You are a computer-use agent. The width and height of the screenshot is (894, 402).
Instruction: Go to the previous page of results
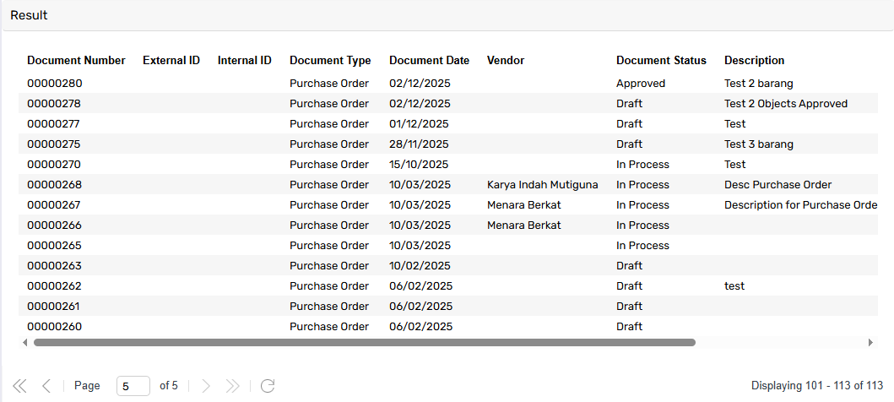pos(46,386)
